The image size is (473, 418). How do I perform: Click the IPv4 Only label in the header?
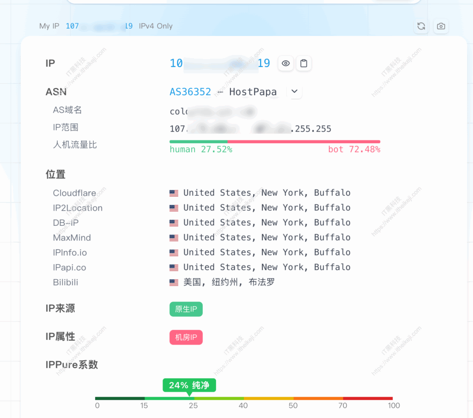tap(156, 26)
